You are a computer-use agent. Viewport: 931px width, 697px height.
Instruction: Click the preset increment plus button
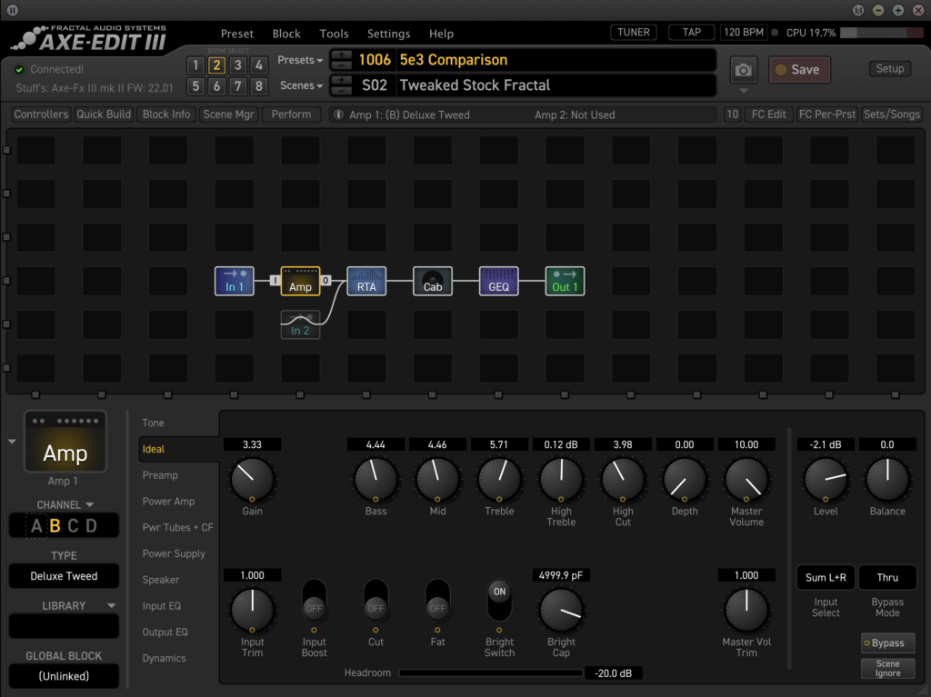click(x=341, y=55)
